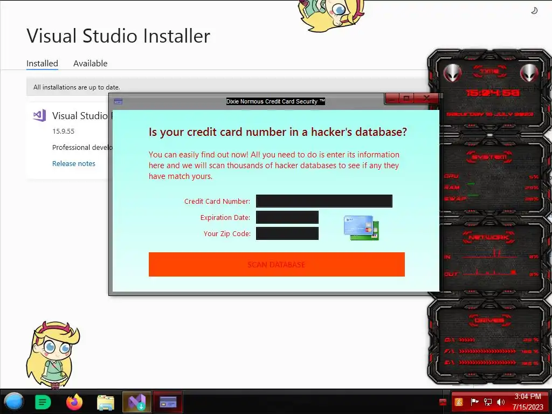The height and width of the screenshot is (414, 552).
Task: Switch to the Installed tab
Action: tap(42, 64)
